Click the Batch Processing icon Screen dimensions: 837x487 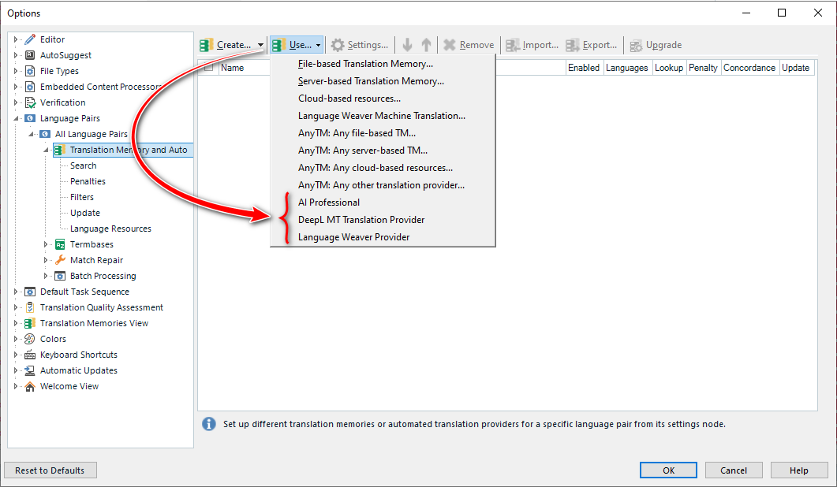coord(60,276)
